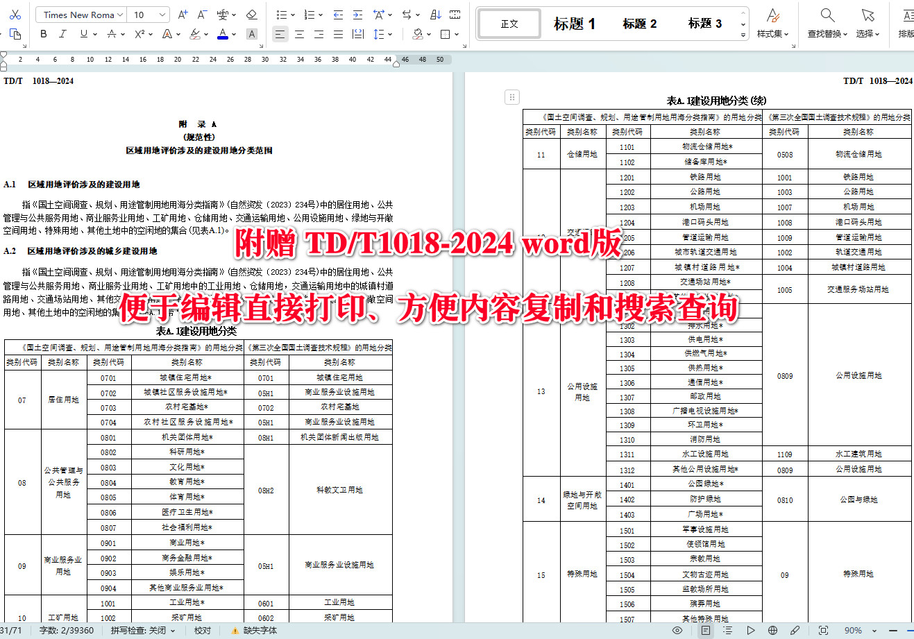Switch to Page layout view in status bar
Viewport: 914px width, 639px height.
706,631
